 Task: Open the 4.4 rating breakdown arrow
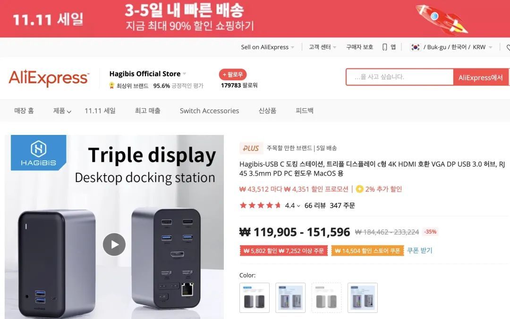coord(298,206)
